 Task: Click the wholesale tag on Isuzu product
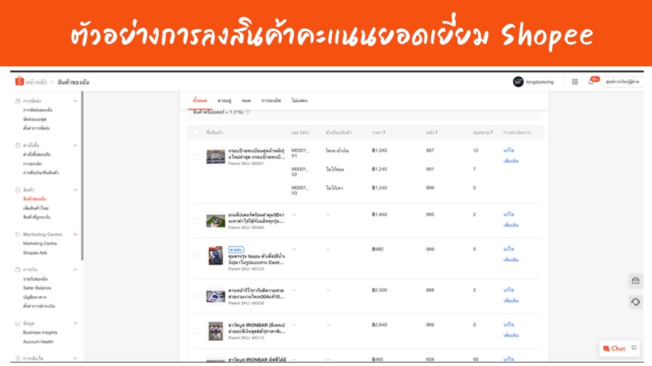(236, 249)
